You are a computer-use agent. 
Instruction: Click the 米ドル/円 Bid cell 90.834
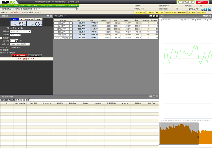pos(79,23)
